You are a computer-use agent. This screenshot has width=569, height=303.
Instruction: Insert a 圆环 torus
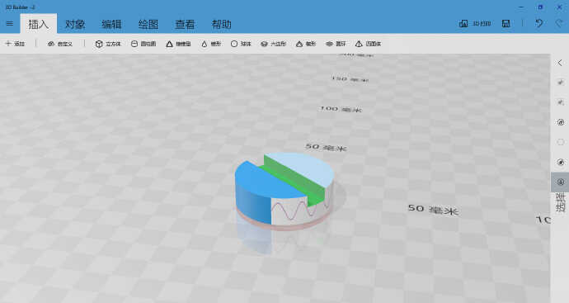[336, 44]
